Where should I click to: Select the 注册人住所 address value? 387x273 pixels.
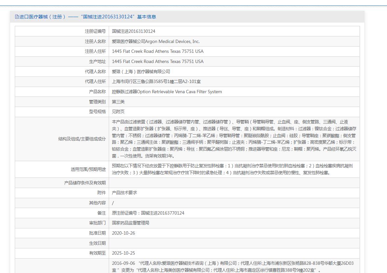pyautogui.click(x=158, y=51)
